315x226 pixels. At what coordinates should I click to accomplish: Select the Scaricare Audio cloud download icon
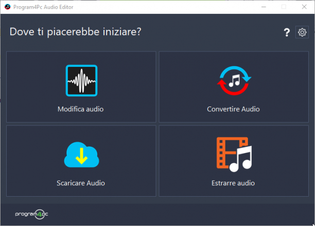pos(81,154)
